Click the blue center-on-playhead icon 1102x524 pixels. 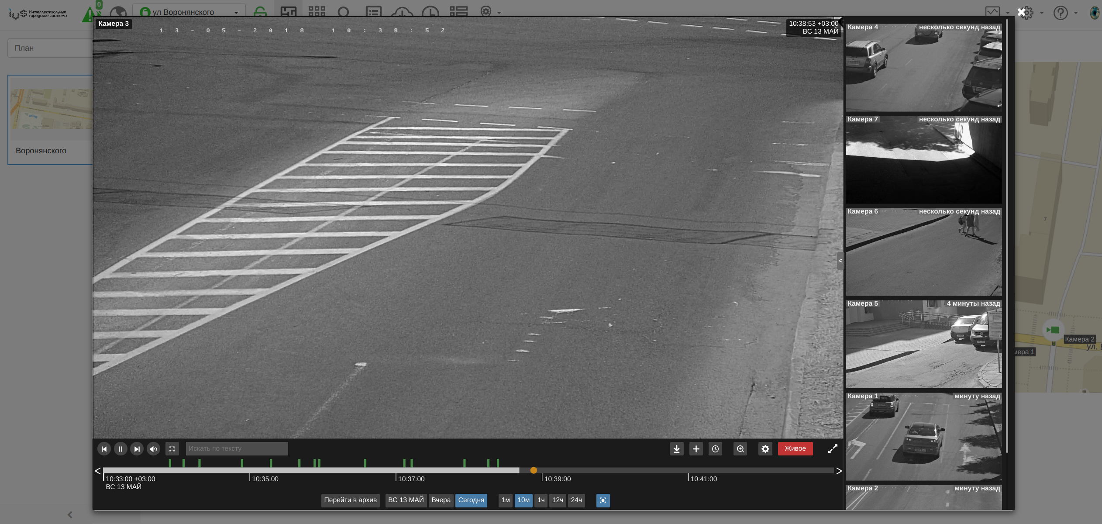pyautogui.click(x=603, y=500)
